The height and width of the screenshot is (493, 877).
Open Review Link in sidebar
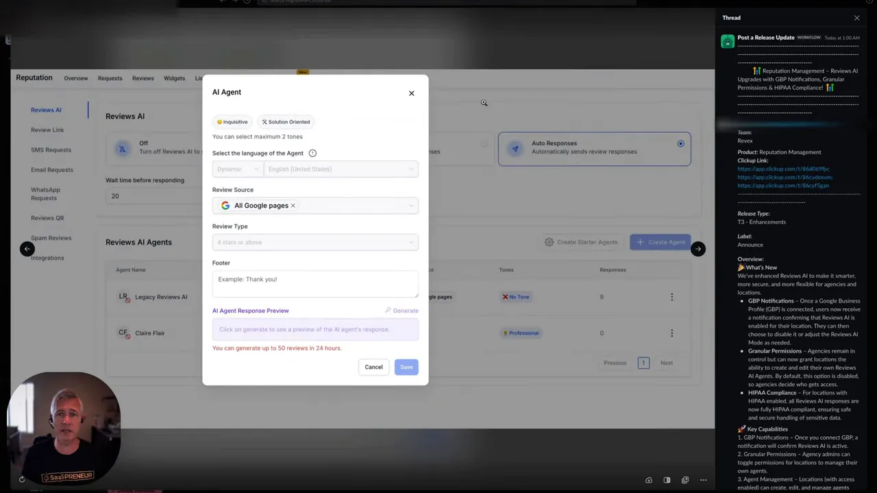coord(47,130)
